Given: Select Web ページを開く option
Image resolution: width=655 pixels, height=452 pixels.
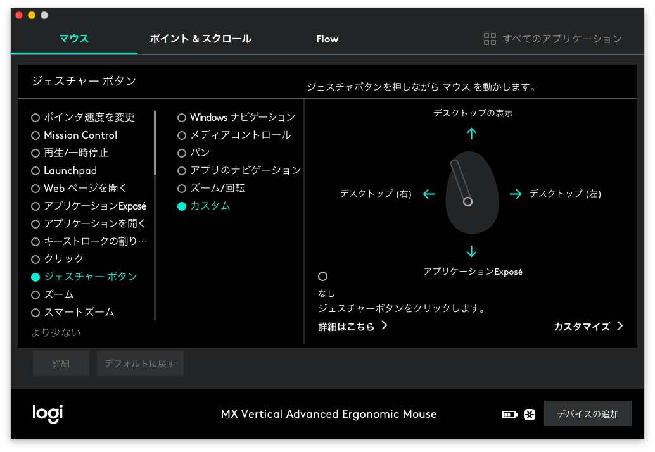Looking at the screenshot, I should (79, 188).
